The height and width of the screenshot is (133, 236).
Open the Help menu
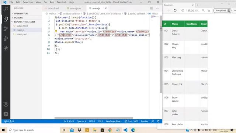[x=71, y=2]
